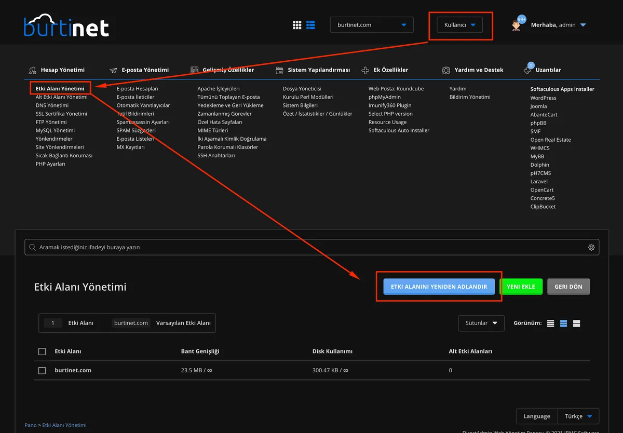Tick the select-all checkbox in table header

point(42,351)
